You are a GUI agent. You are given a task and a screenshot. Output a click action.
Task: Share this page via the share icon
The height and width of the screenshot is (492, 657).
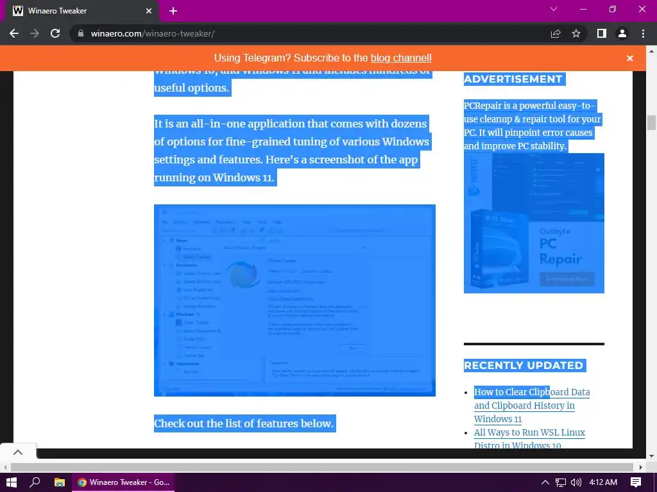(x=556, y=33)
